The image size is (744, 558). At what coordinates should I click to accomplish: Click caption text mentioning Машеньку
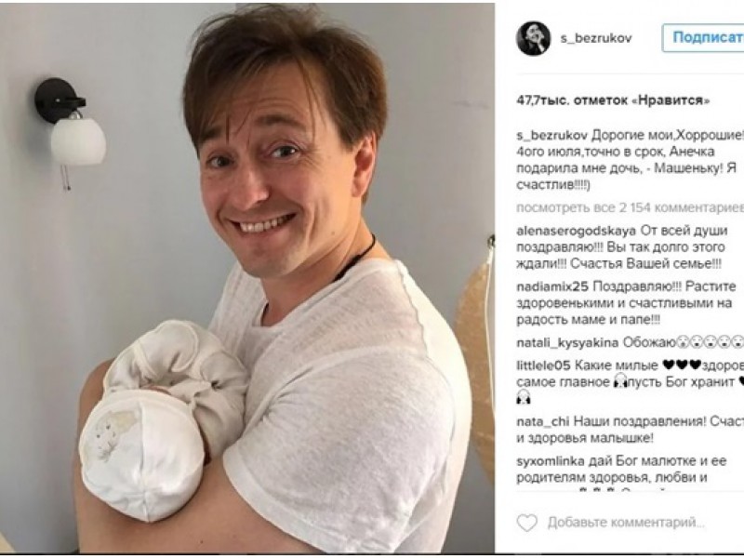(630, 160)
